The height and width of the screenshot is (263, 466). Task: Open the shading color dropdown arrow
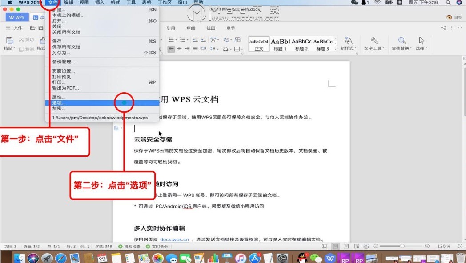(x=231, y=50)
